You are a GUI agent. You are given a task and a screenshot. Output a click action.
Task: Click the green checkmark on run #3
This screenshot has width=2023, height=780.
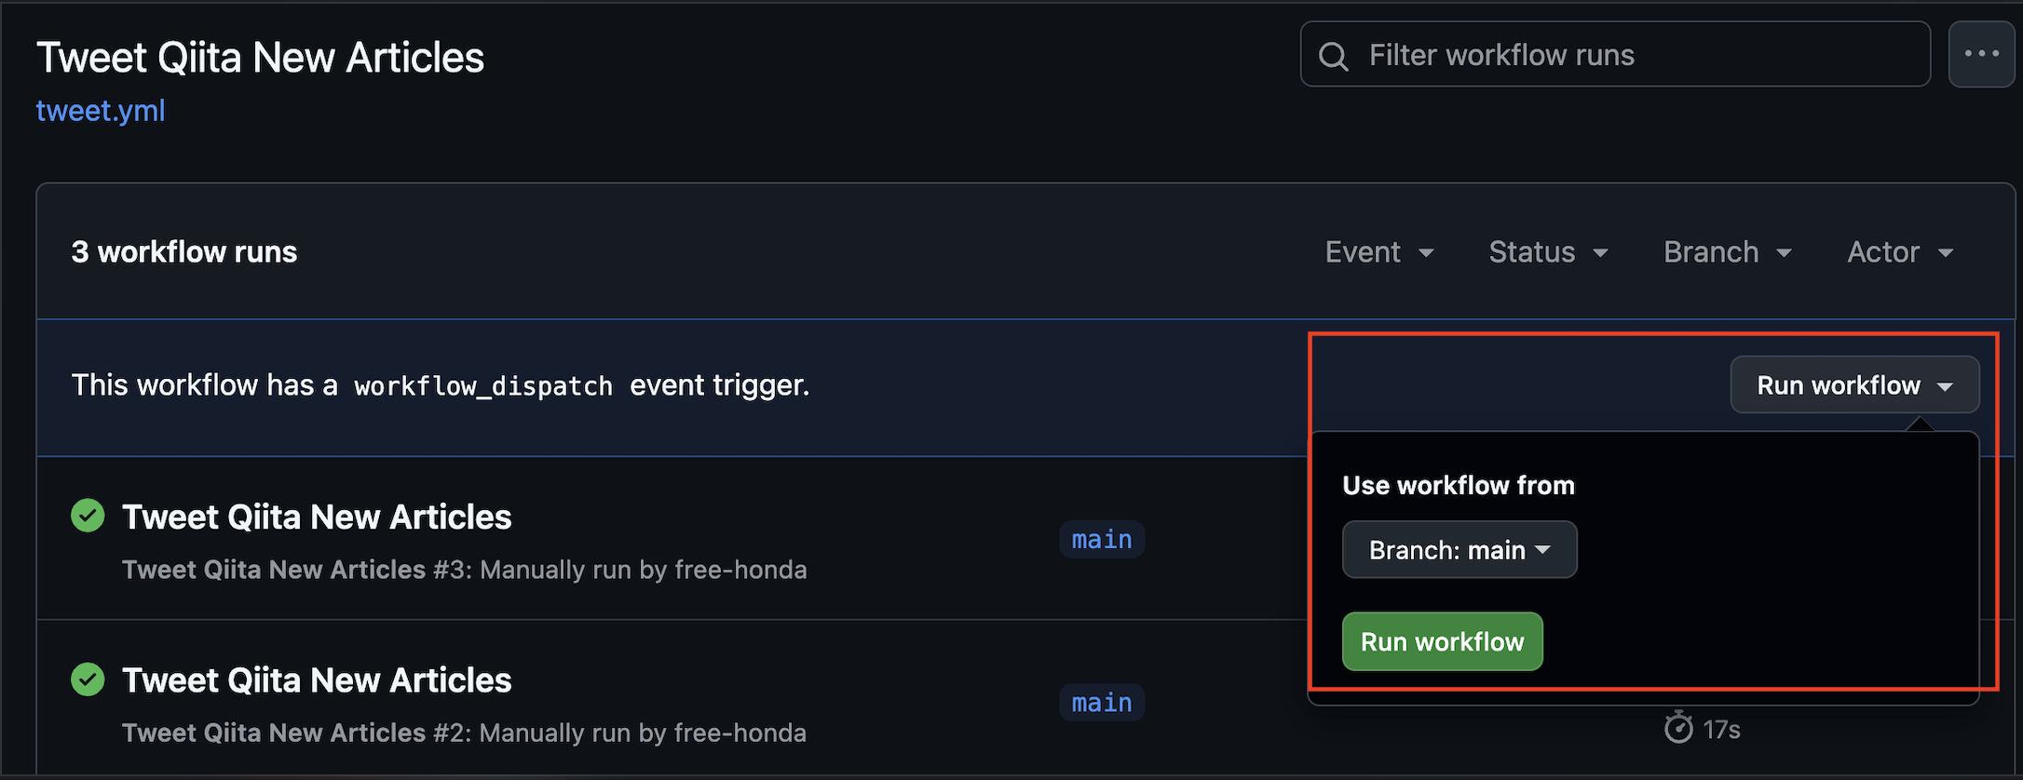pyautogui.click(x=87, y=516)
